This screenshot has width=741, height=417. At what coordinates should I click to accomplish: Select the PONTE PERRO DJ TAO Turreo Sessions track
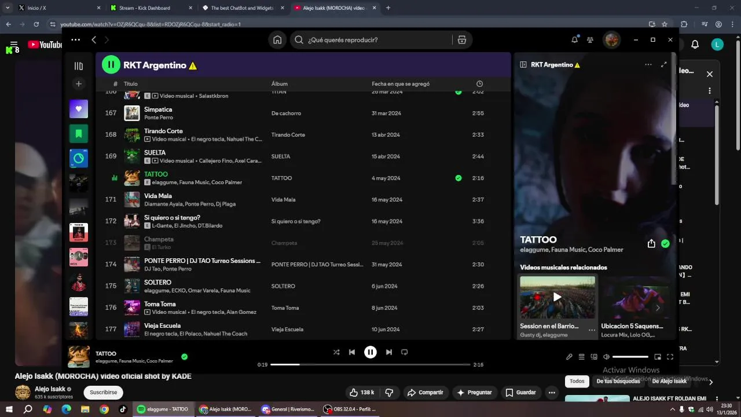coord(202,261)
